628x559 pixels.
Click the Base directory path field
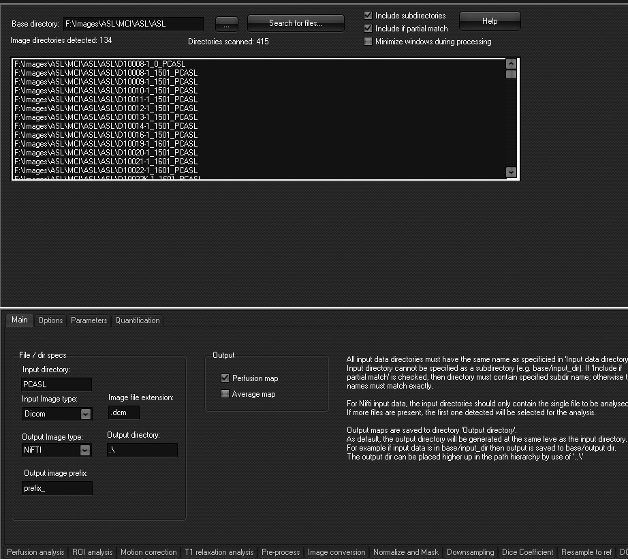(134, 24)
